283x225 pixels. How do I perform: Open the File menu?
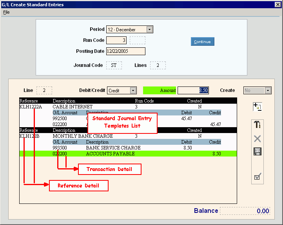(6, 12)
